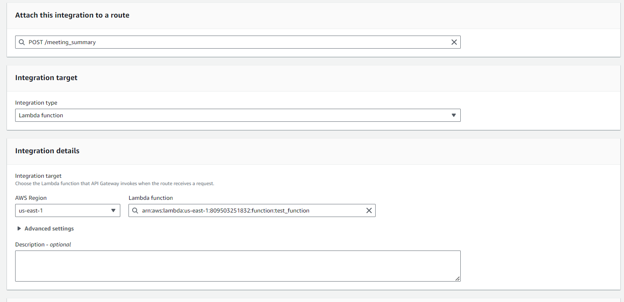The width and height of the screenshot is (624, 302).
Task: Click the magnifier icon in the route search box
Action: 22,42
